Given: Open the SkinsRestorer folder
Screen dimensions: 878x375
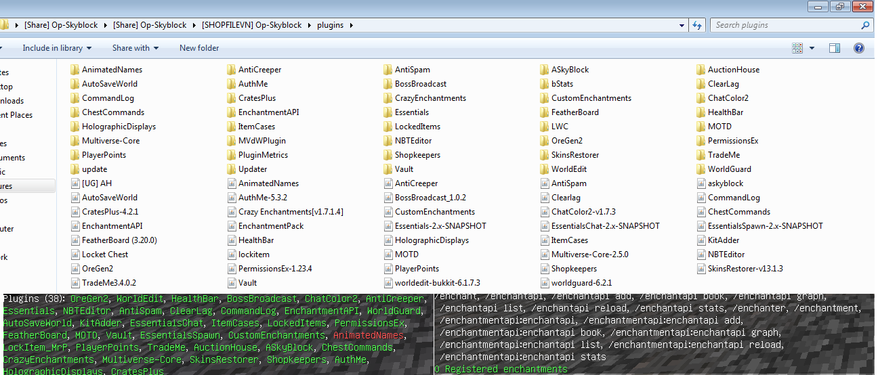Looking at the screenshot, I should 570,155.
